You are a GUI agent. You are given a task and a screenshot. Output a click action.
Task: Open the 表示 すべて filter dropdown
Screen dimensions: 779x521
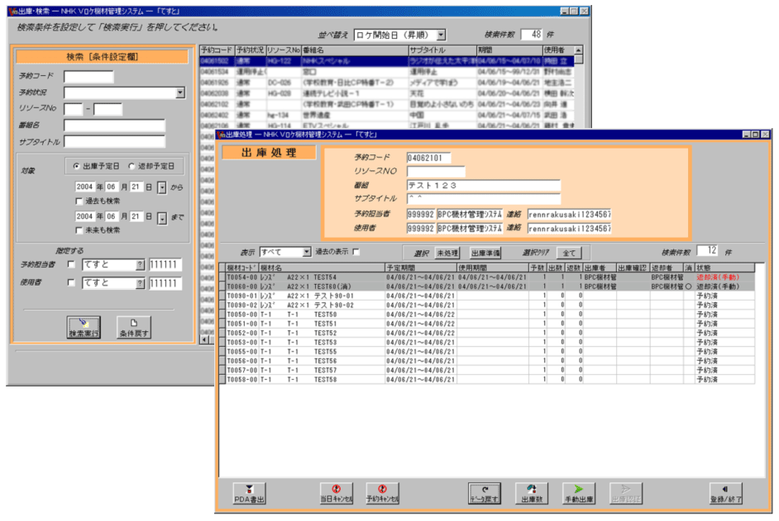306,252
